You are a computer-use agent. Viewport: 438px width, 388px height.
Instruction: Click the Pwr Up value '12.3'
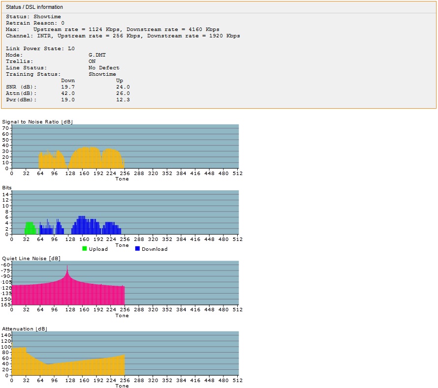tap(123, 100)
